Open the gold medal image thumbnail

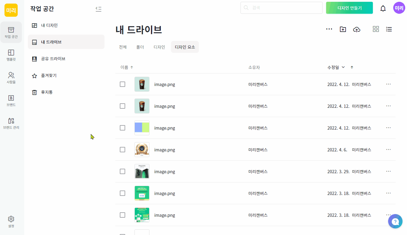pos(142,150)
